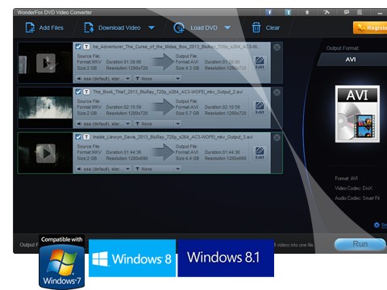Expand the Download Video dropdown arrow
387x290 pixels.
[x=152, y=27]
